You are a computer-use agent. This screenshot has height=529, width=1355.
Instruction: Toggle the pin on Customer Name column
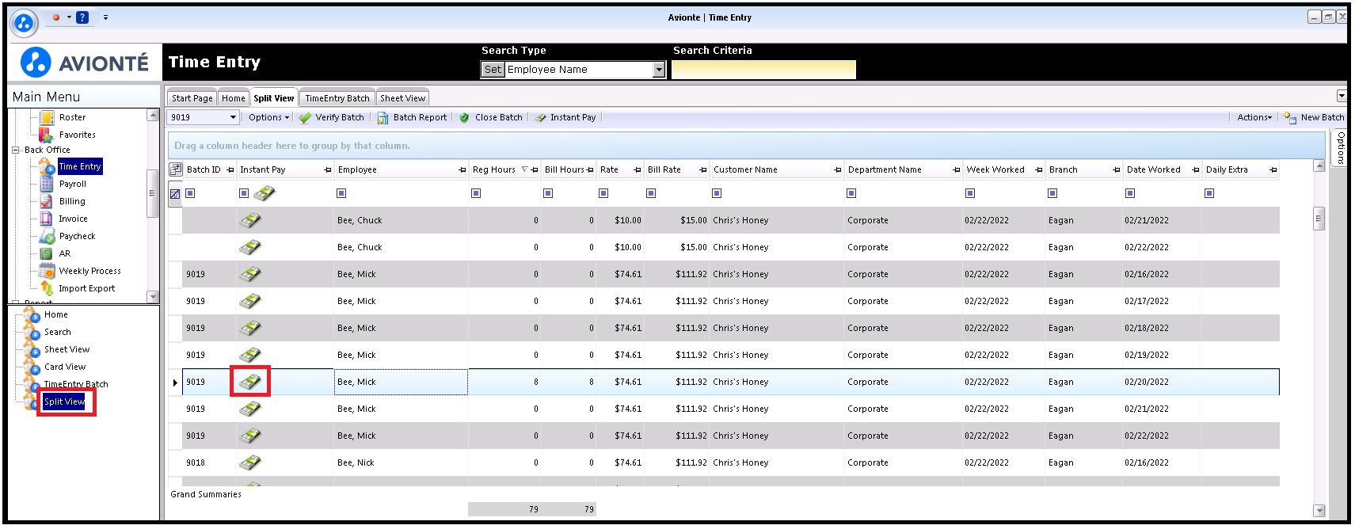(x=838, y=170)
